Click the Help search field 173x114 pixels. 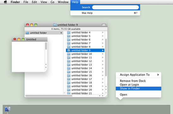click(x=116, y=7)
